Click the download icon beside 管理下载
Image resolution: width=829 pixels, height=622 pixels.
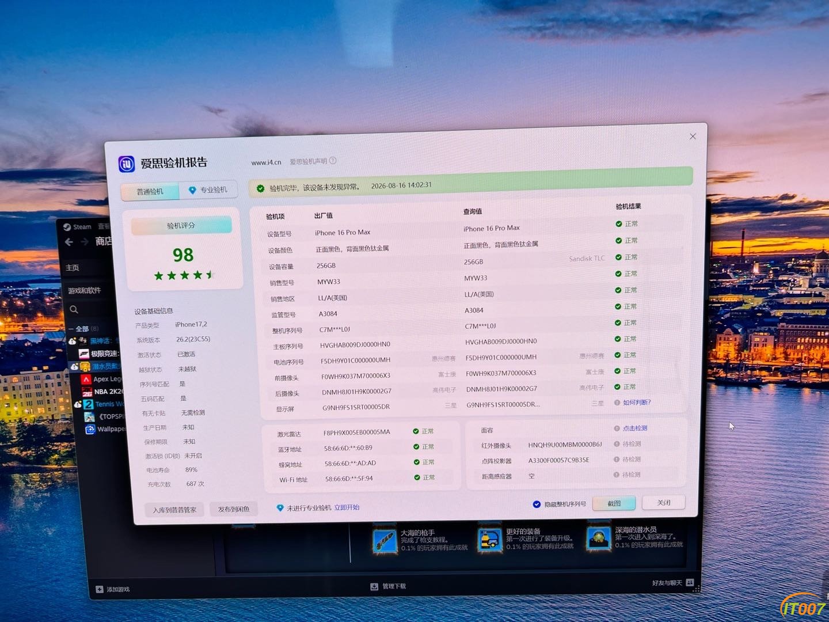click(x=374, y=587)
